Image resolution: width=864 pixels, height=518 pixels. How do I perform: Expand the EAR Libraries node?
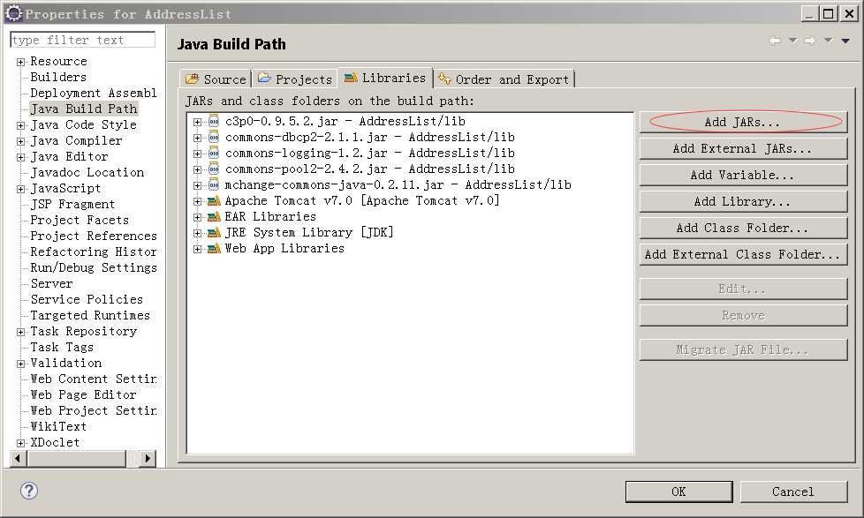(197, 217)
